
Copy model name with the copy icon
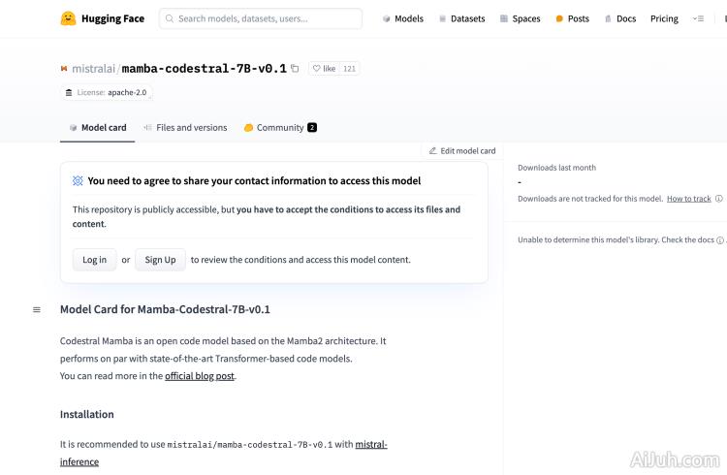pos(295,69)
